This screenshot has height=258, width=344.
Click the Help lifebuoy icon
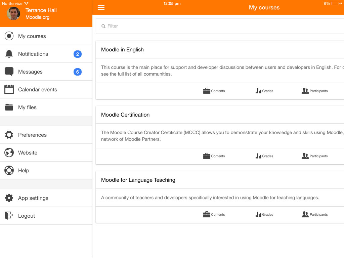[x=9, y=170]
